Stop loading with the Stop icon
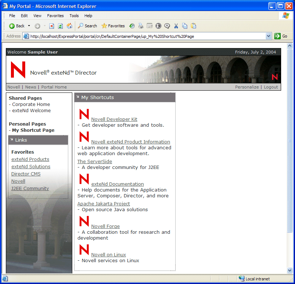Image resolution: width=295 pixels, height=284 pixels. click(51, 26)
